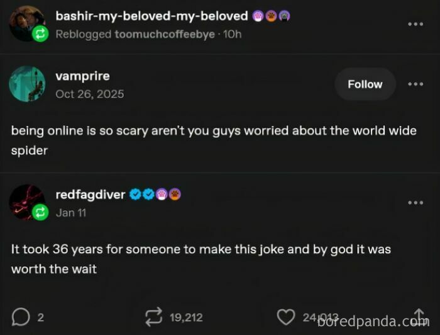Click the vamprire username
The width and height of the screenshot is (440, 335).
point(82,76)
